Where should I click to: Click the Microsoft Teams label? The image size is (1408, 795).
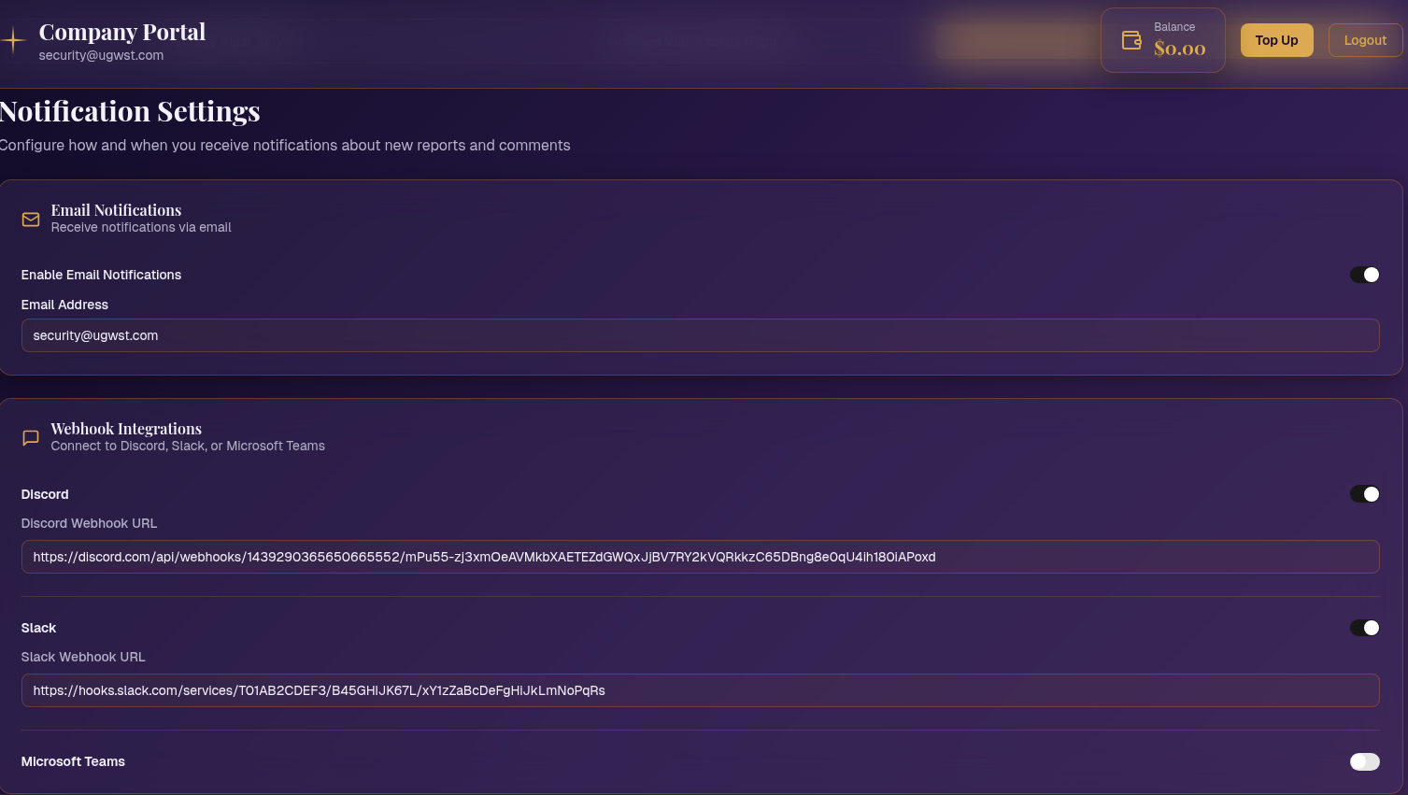73,761
